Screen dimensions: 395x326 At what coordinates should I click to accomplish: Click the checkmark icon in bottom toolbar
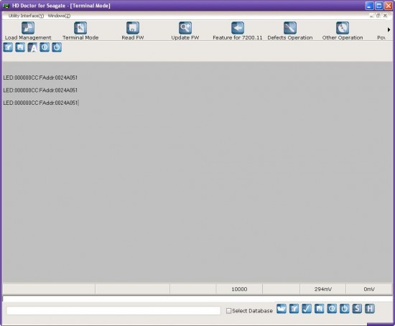coord(307,309)
